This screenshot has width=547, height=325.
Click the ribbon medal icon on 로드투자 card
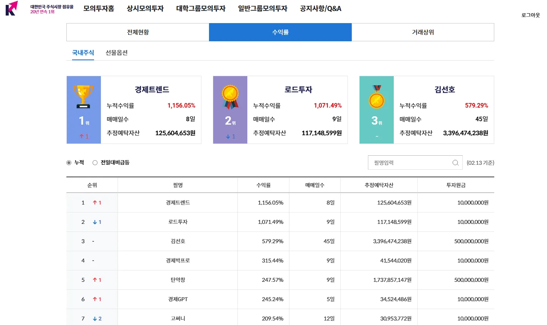click(230, 95)
